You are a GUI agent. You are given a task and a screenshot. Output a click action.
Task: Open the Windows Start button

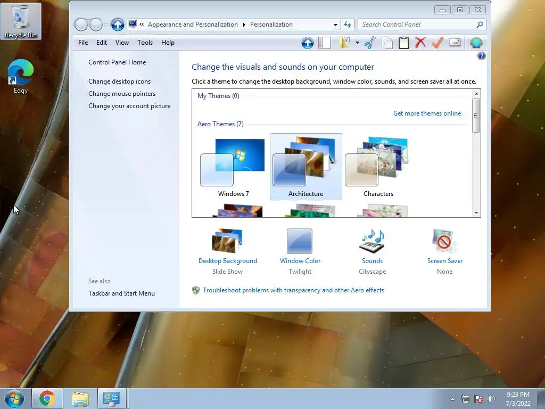(14, 398)
